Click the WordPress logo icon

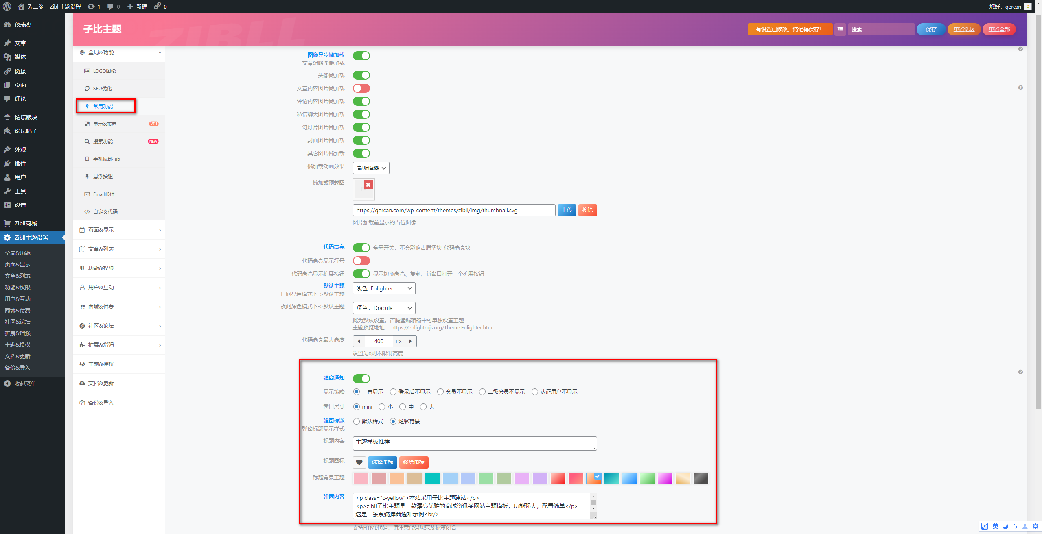tap(7, 6)
